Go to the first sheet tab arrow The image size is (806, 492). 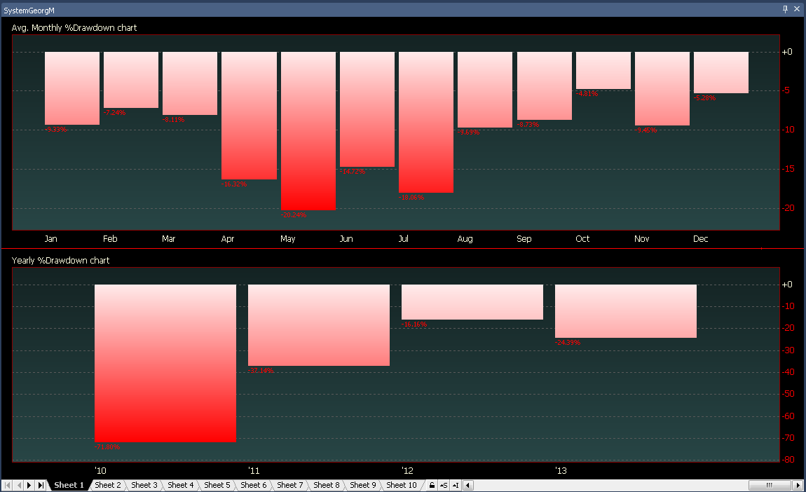7,485
